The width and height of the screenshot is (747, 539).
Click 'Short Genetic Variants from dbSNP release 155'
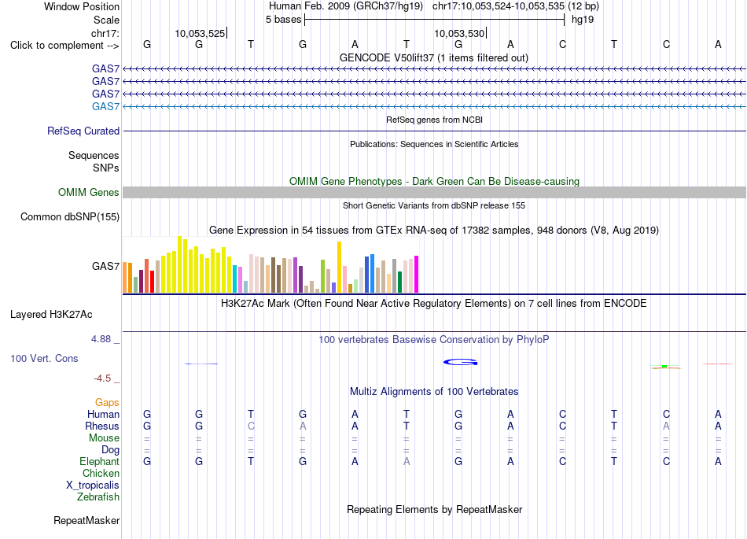point(434,205)
